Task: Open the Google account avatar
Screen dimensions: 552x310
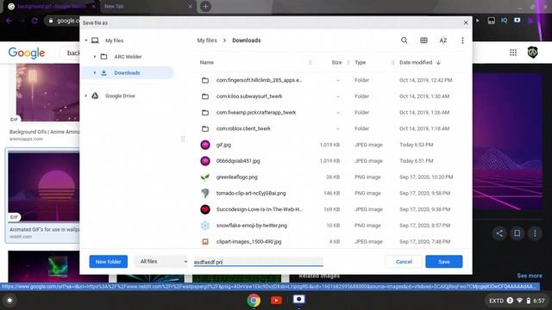Action: point(533,53)
